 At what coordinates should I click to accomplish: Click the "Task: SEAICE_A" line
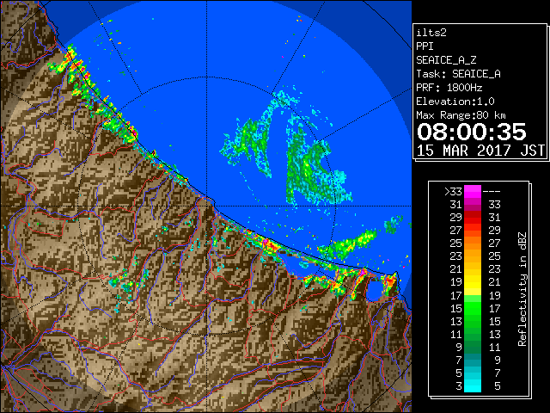(458, 74)
